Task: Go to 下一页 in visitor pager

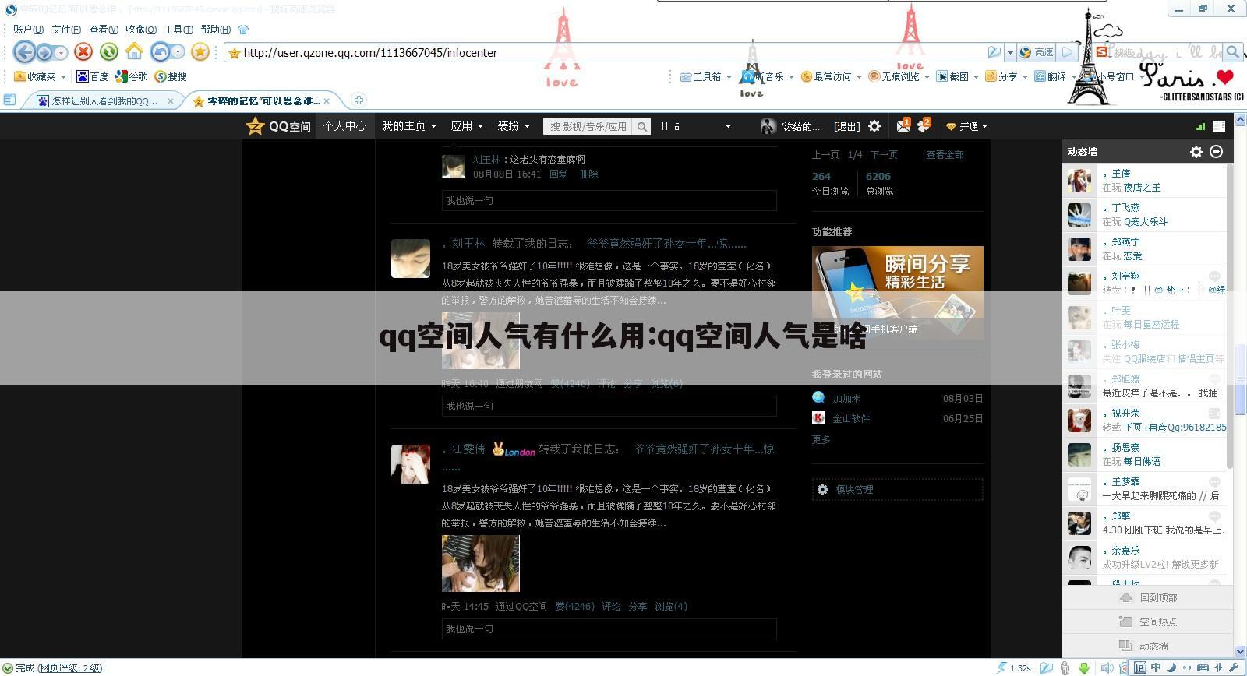Action: coord(884,155)
